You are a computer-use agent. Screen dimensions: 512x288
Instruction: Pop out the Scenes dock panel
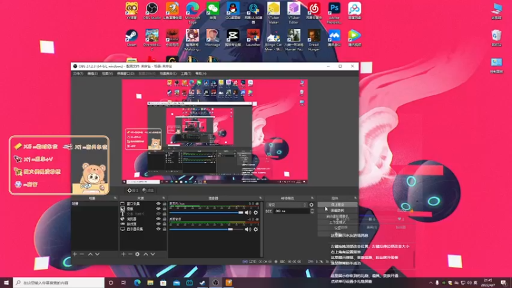pyautogui.click(x=115, y=198)
